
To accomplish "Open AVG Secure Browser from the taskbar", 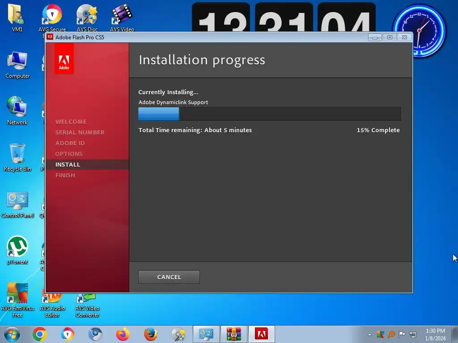I will pos(68,334).
